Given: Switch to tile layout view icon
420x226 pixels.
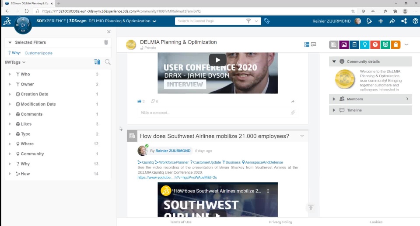Looking at the screenshot, I should click(307, 45).
